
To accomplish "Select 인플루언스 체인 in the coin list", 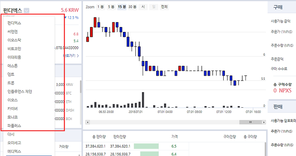I will tap(20, 92).
